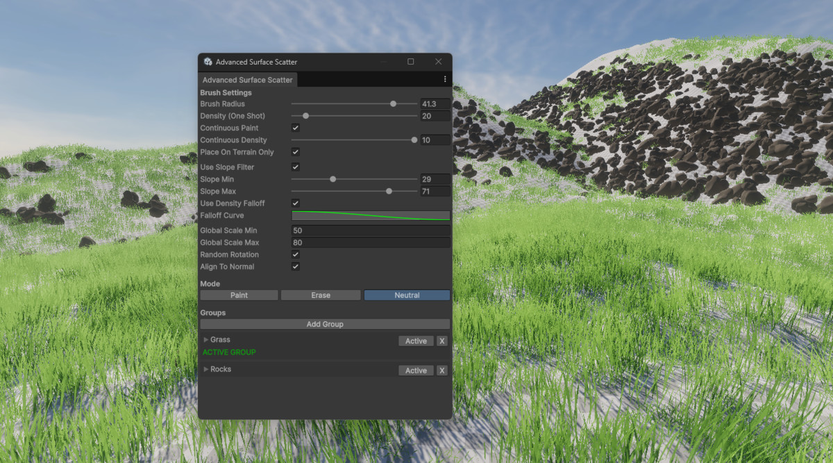
Task: Click the cube icon in the window title bar
Action: (207, 61)
